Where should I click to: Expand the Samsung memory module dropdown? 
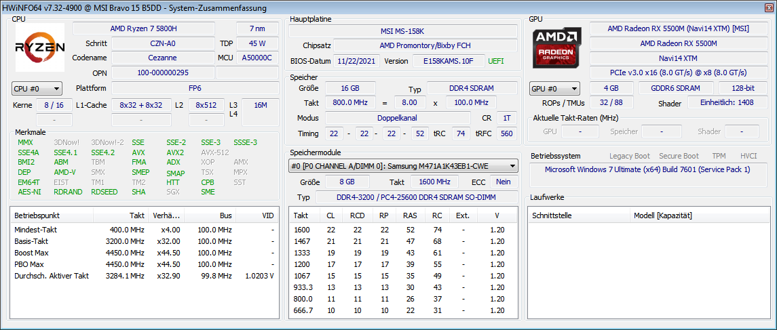pos(403,166)
